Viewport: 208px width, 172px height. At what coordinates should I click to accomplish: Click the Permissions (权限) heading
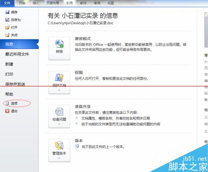coord(79,73)
